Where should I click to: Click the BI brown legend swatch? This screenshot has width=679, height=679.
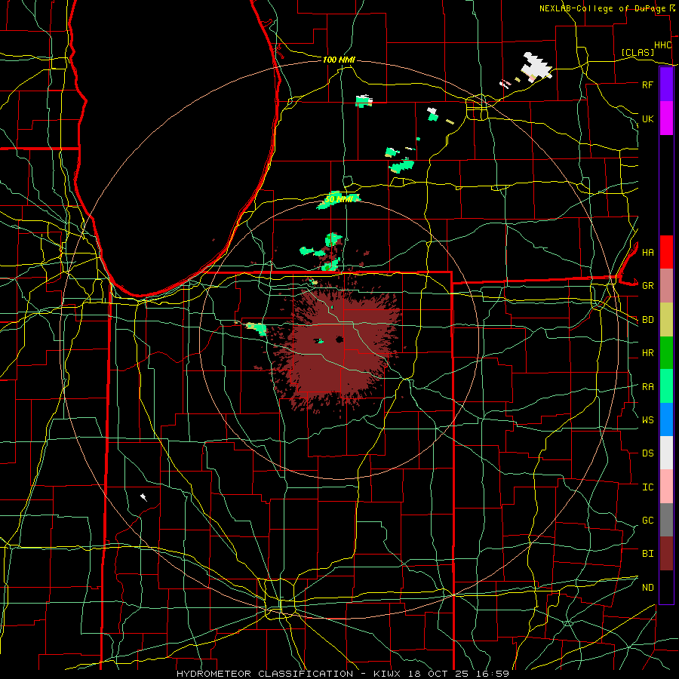point(666,554)
